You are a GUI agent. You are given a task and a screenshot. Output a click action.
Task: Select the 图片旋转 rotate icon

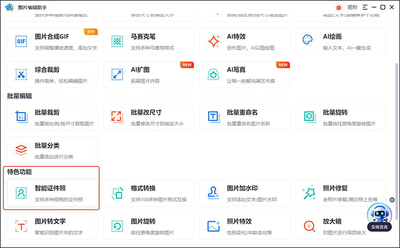point(117,226)
